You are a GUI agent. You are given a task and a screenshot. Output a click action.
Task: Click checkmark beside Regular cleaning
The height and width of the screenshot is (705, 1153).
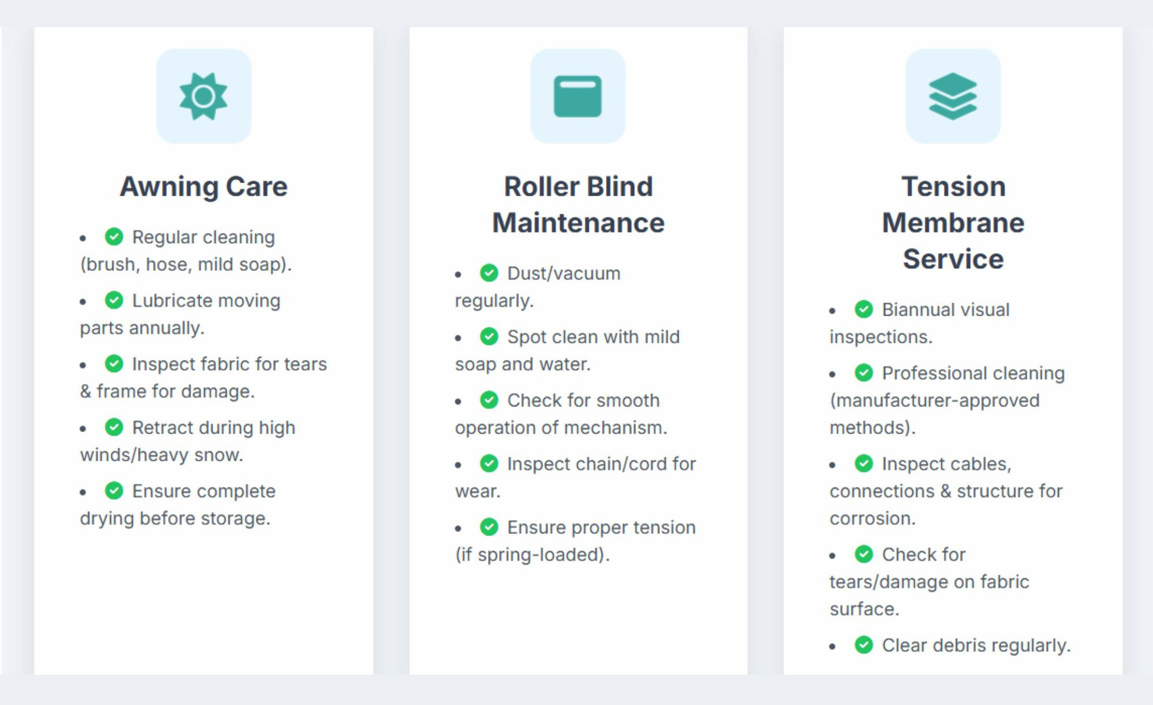(x=114, y=237)
